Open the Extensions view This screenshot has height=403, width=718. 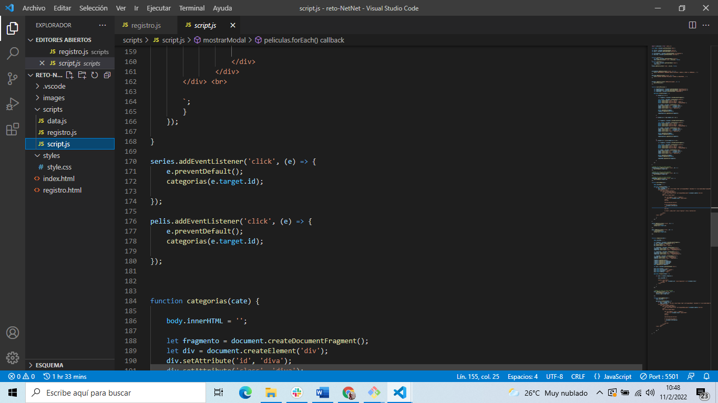pos(13,129)
